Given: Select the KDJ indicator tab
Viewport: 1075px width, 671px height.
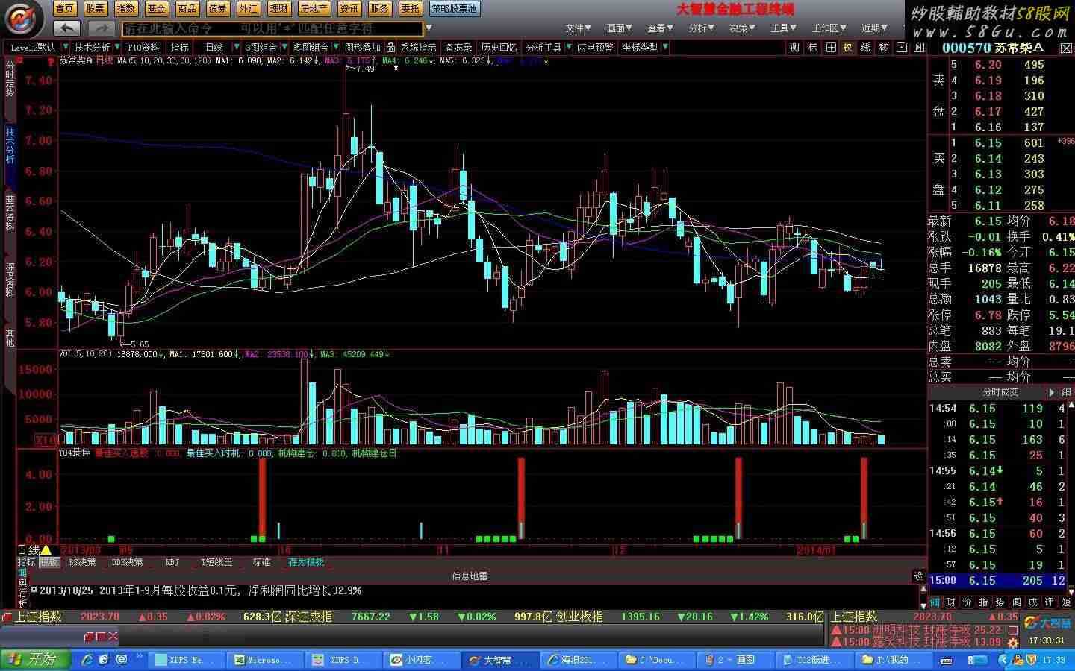Looking at the screenshot, I should (x=172, y=562).
